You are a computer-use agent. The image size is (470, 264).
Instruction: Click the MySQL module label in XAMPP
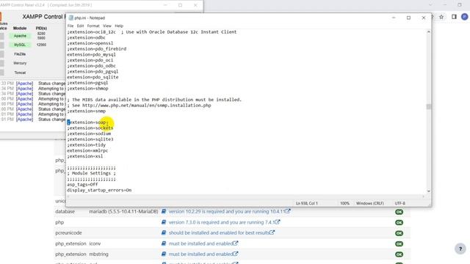pos(20,45)
